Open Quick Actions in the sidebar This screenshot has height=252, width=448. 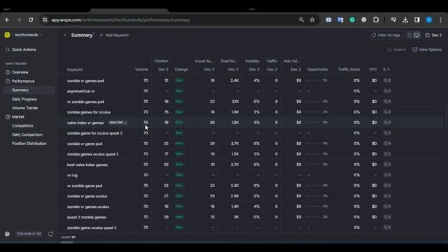click(x=21, y=50)
